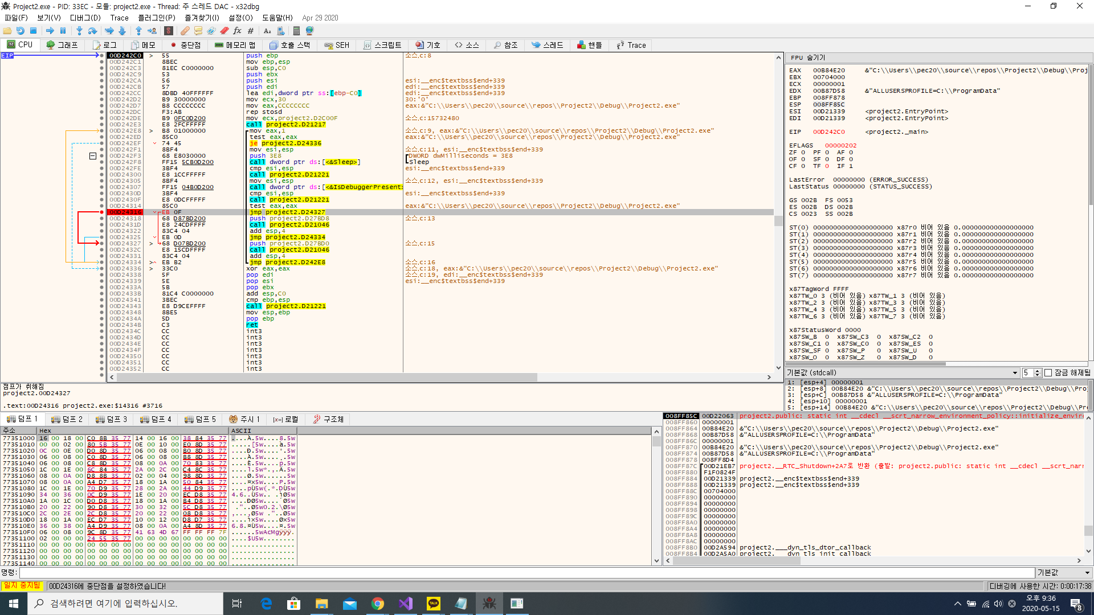Click the disassembly horizontal scrollbar

click(x=440, y=377)
